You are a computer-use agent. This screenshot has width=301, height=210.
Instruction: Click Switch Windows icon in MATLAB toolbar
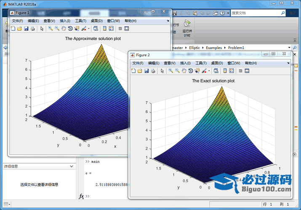click(x=216, y=13)
